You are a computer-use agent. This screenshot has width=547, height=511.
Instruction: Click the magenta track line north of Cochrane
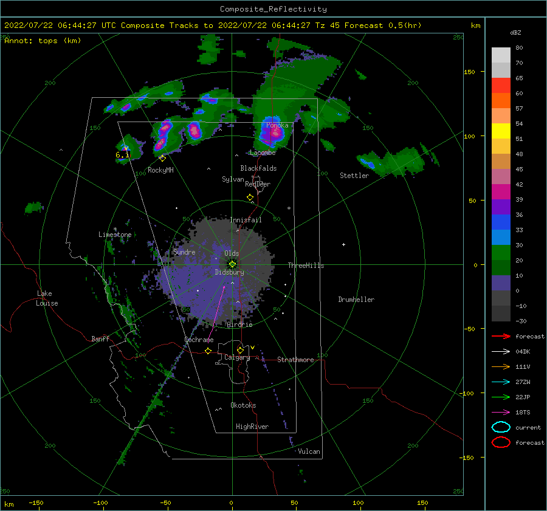[216, 314]
